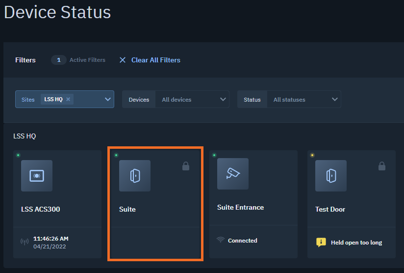Screen dimensions: 404x273
Task: Click the Suite Entrance device name
Action: [x=240, y=208]
